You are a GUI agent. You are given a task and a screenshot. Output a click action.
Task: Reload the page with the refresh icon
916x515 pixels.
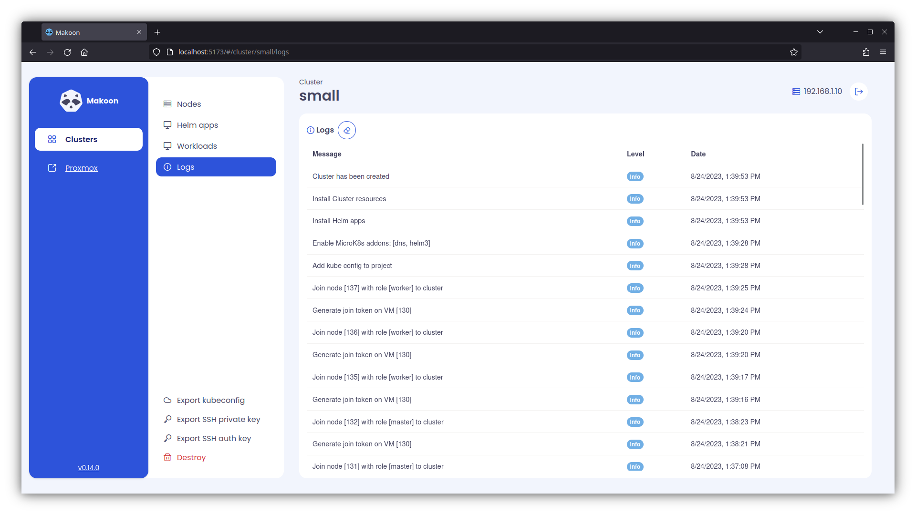coord(67,52)
